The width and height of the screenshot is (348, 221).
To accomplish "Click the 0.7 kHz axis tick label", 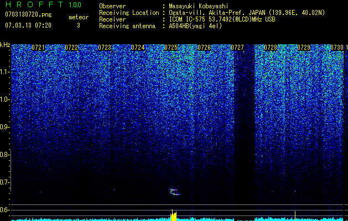I will tap(4, 182).
